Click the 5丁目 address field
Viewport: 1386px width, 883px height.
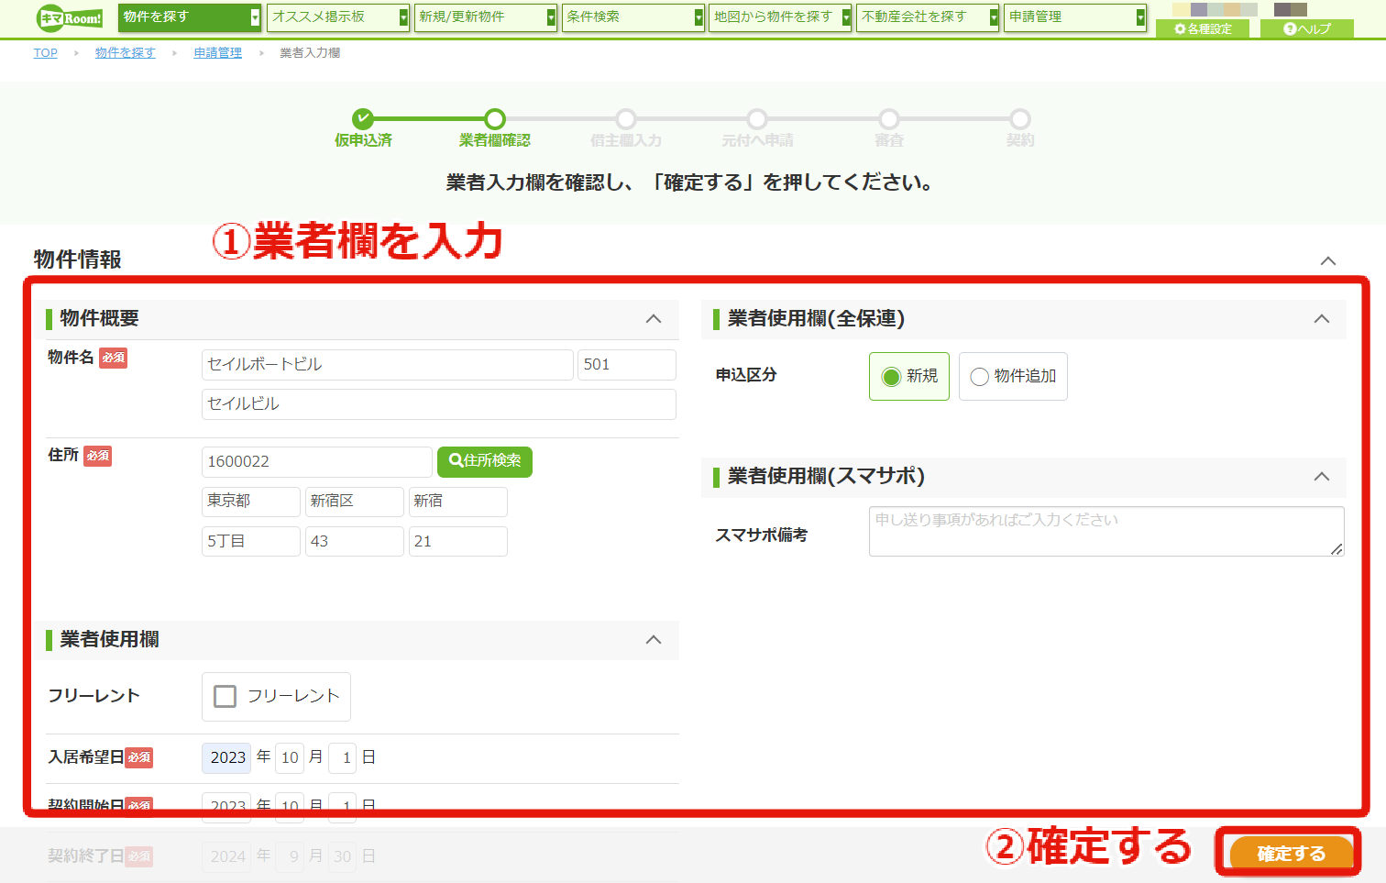click(x=251, y=541)
